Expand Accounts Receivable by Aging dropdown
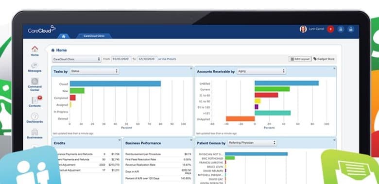This screenshot has width=379, height=184. 261,71
